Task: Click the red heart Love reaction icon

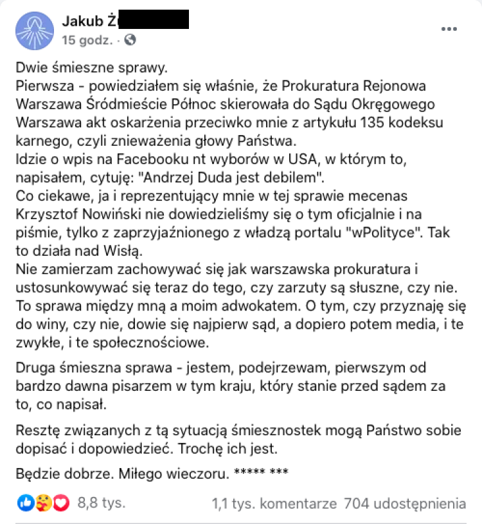Action: point(61,503)
